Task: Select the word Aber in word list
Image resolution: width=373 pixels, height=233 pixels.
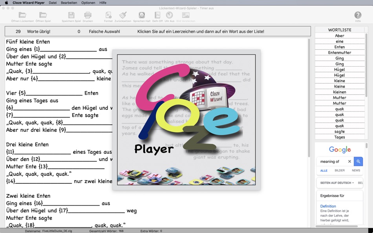Action: (x=340, y=36)
